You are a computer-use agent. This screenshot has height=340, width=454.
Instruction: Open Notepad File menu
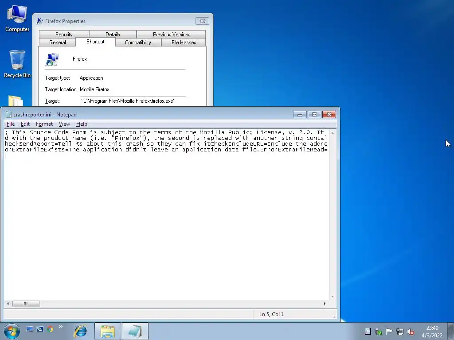pos(11,124)
